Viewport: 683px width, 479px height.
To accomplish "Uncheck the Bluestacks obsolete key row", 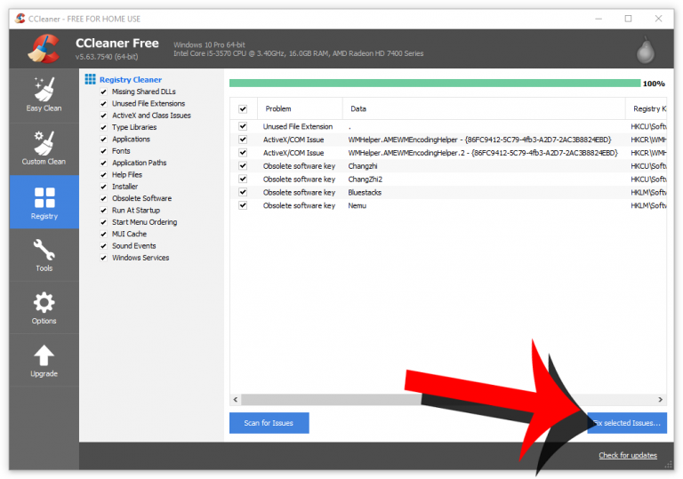I will 243,192.
